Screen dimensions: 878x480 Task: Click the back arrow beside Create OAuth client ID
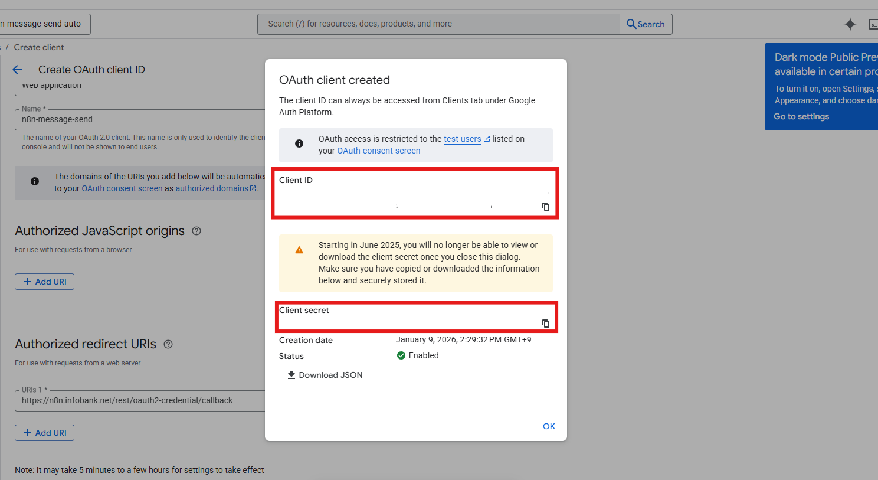tap(17, 70)
